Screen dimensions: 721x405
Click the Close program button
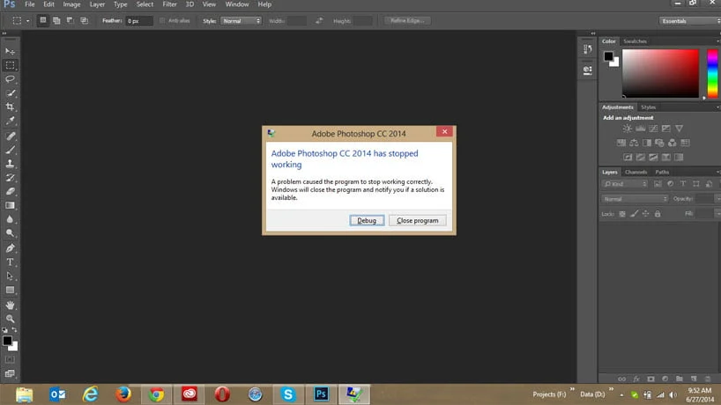pyautogui.click(x=418, y=220)
